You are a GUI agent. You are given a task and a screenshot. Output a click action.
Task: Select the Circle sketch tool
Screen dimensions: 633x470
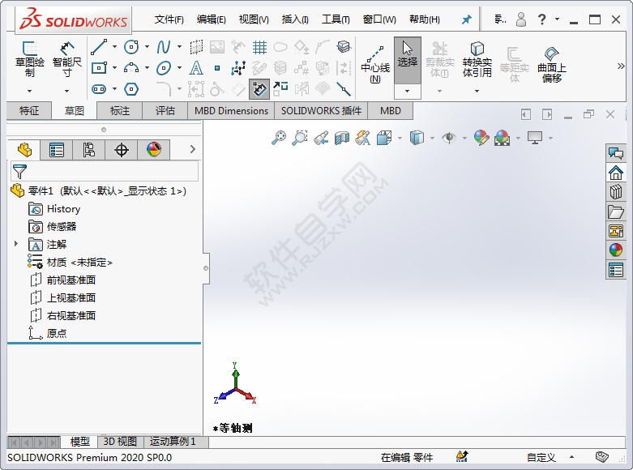coord(131,47)
